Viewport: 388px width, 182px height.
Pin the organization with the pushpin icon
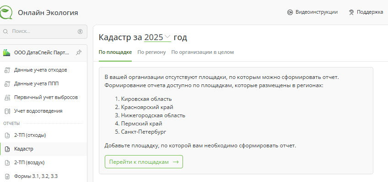click(x=79, y=52)
